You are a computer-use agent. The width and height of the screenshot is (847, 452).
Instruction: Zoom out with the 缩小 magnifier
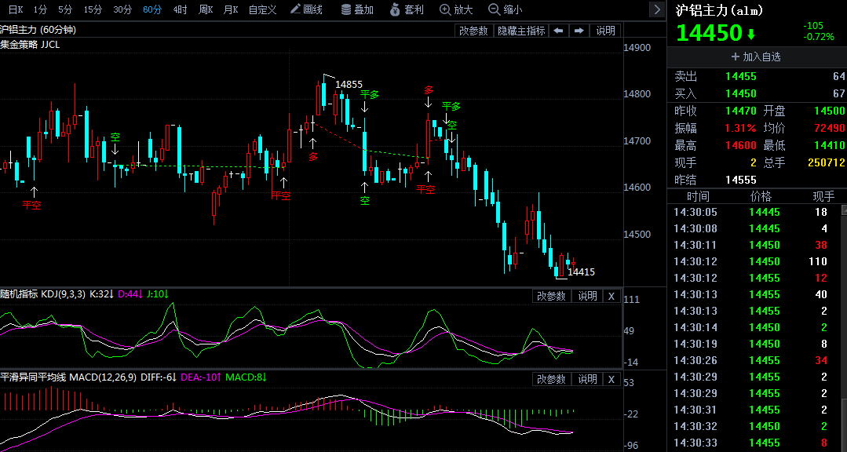tap(505, 9)
